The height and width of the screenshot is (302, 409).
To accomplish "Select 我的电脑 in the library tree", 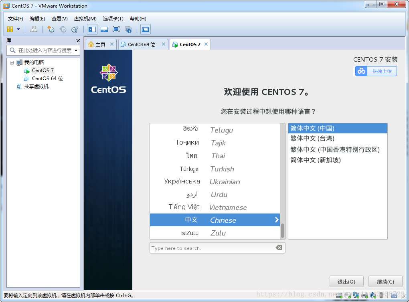I will pos(34,62).
